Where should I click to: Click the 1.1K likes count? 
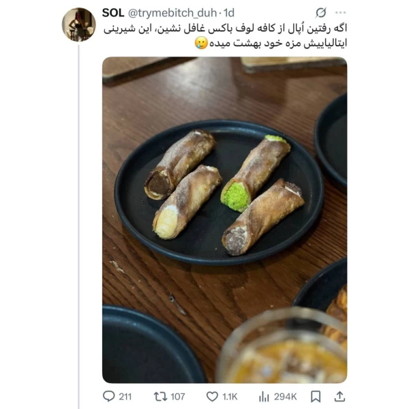[x=230, y=397]
